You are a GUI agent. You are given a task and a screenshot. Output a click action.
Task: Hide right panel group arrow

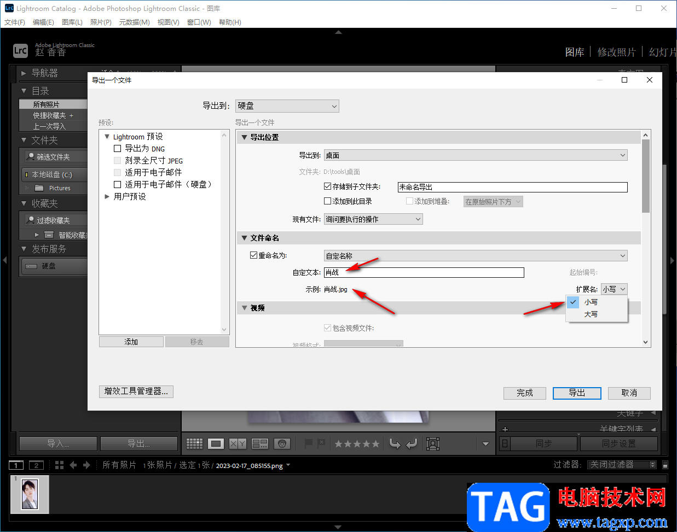673,260
